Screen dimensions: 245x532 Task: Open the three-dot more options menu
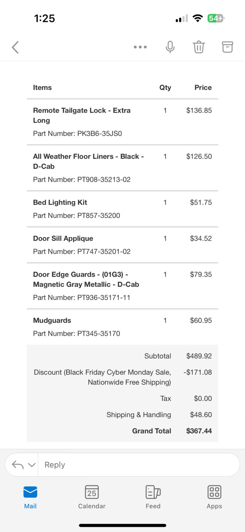coord(140,47)
